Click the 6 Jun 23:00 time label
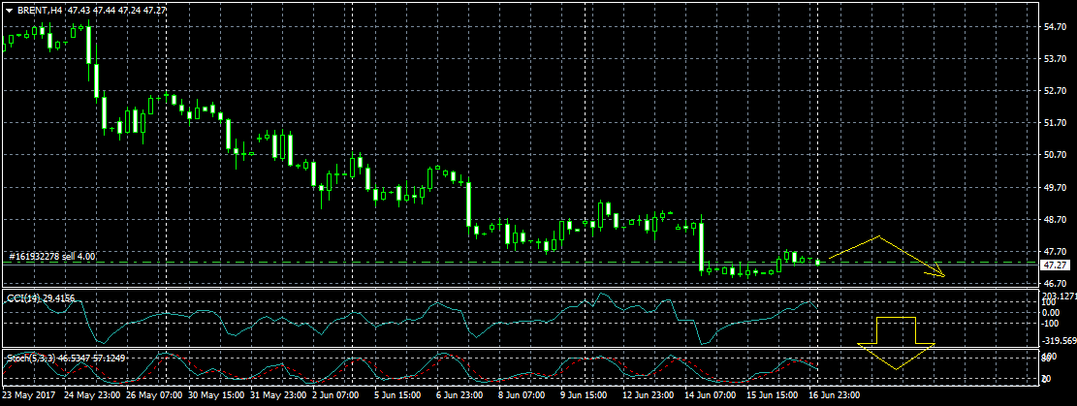1077x406 pixels. (461, 395)
